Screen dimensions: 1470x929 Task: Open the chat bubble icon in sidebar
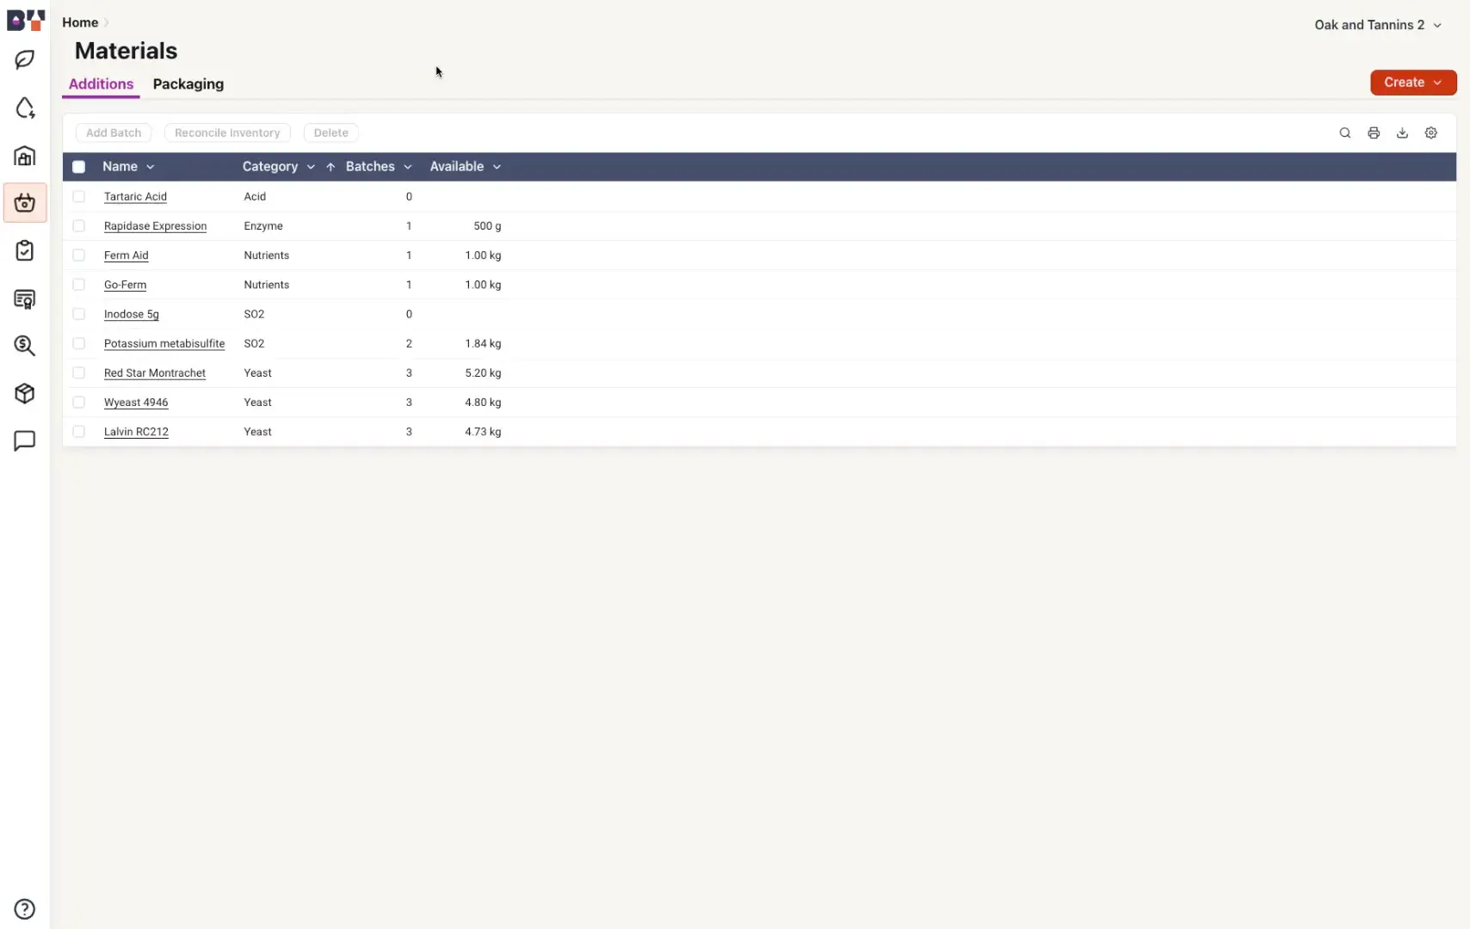click(x=25, y=440)
